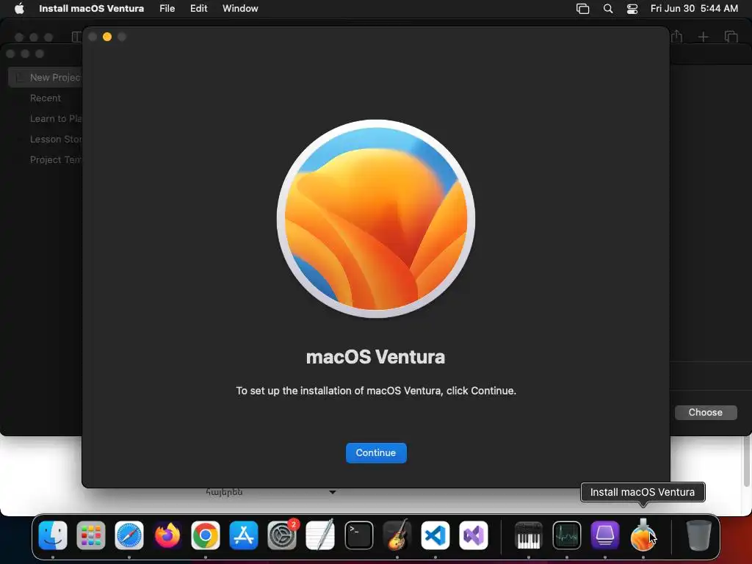Launch Finder from the Dock
The image size is (752, 564).
(x=53, y=535)
